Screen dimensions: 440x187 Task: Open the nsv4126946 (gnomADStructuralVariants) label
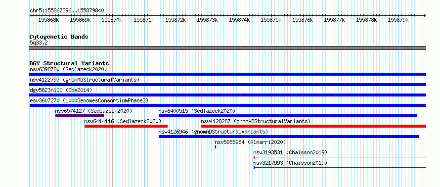(x=213, y=132)
